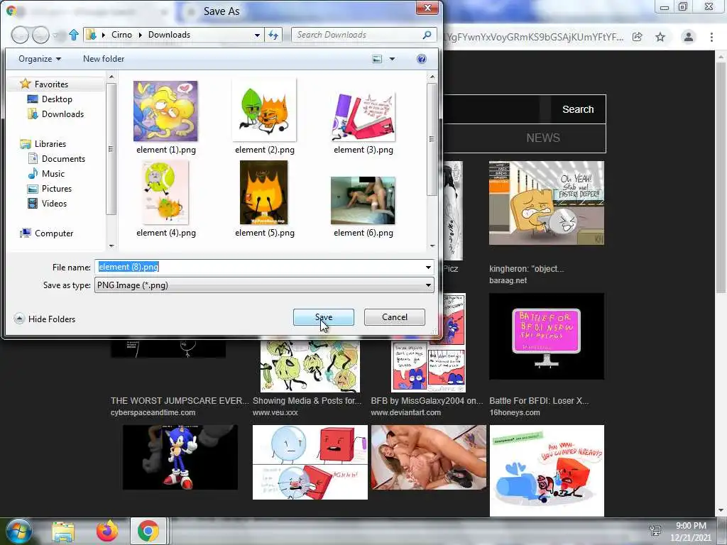Screen dimensions: 727x545
Task: Open the baraag.net result link
Action: tap(508, 280)
